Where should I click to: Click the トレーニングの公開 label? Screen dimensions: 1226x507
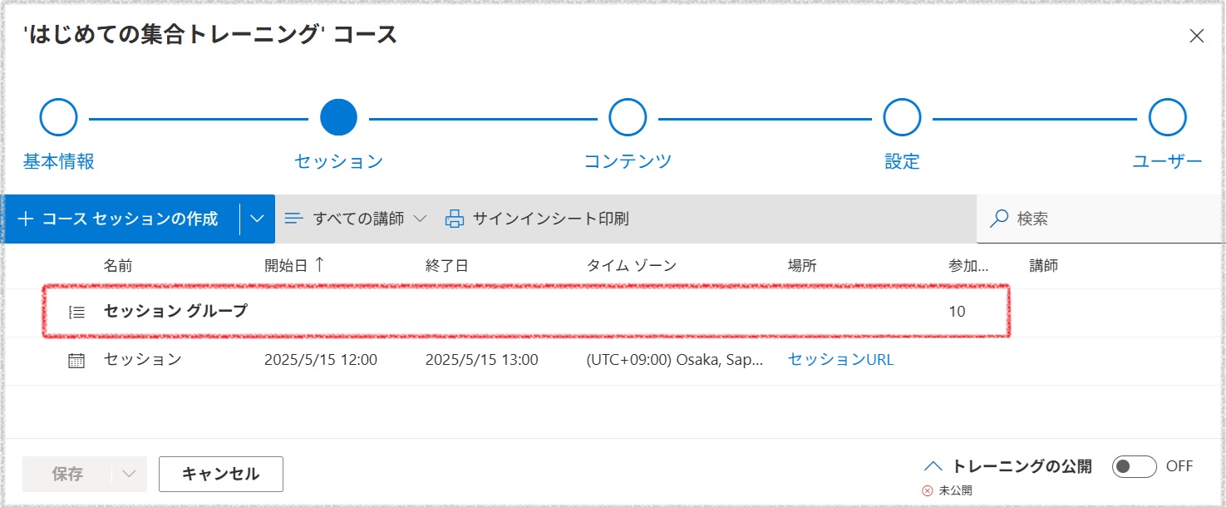point(1022,466)
